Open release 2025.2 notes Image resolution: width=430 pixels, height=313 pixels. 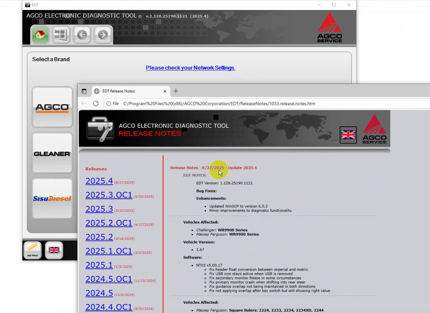99,237
